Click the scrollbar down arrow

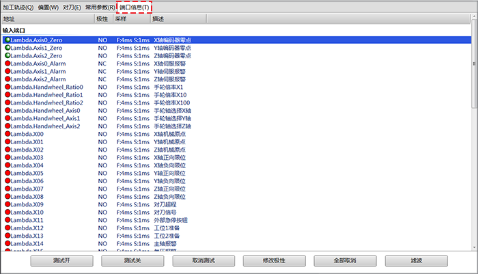point(474,247)
